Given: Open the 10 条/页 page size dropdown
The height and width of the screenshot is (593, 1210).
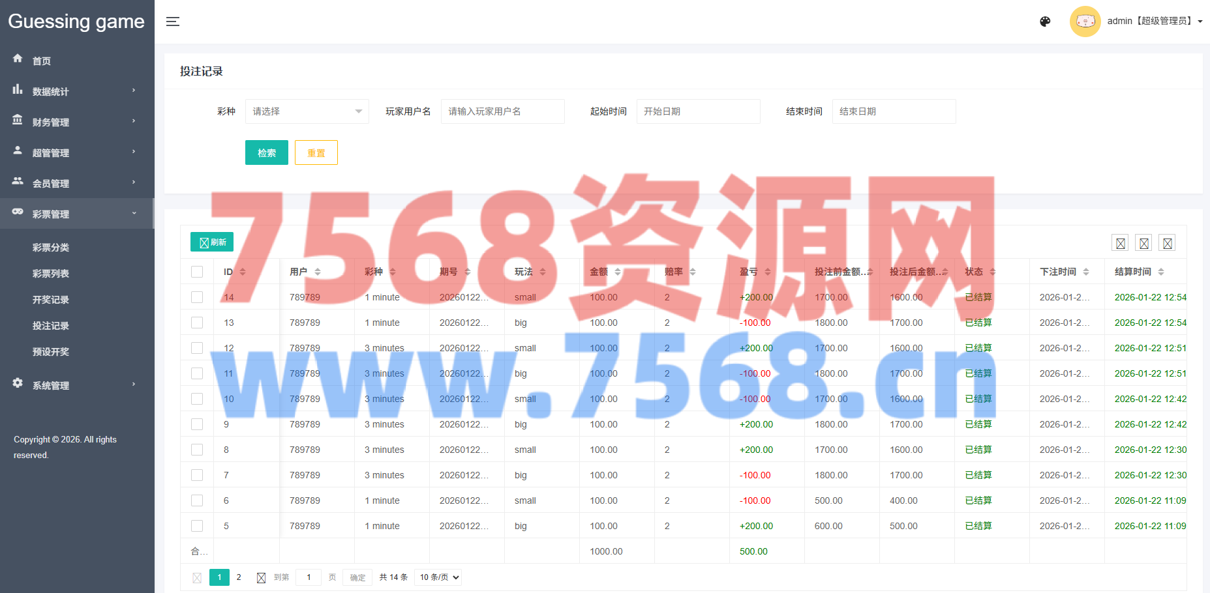Looking at the screenshot, I should point(439,577).
